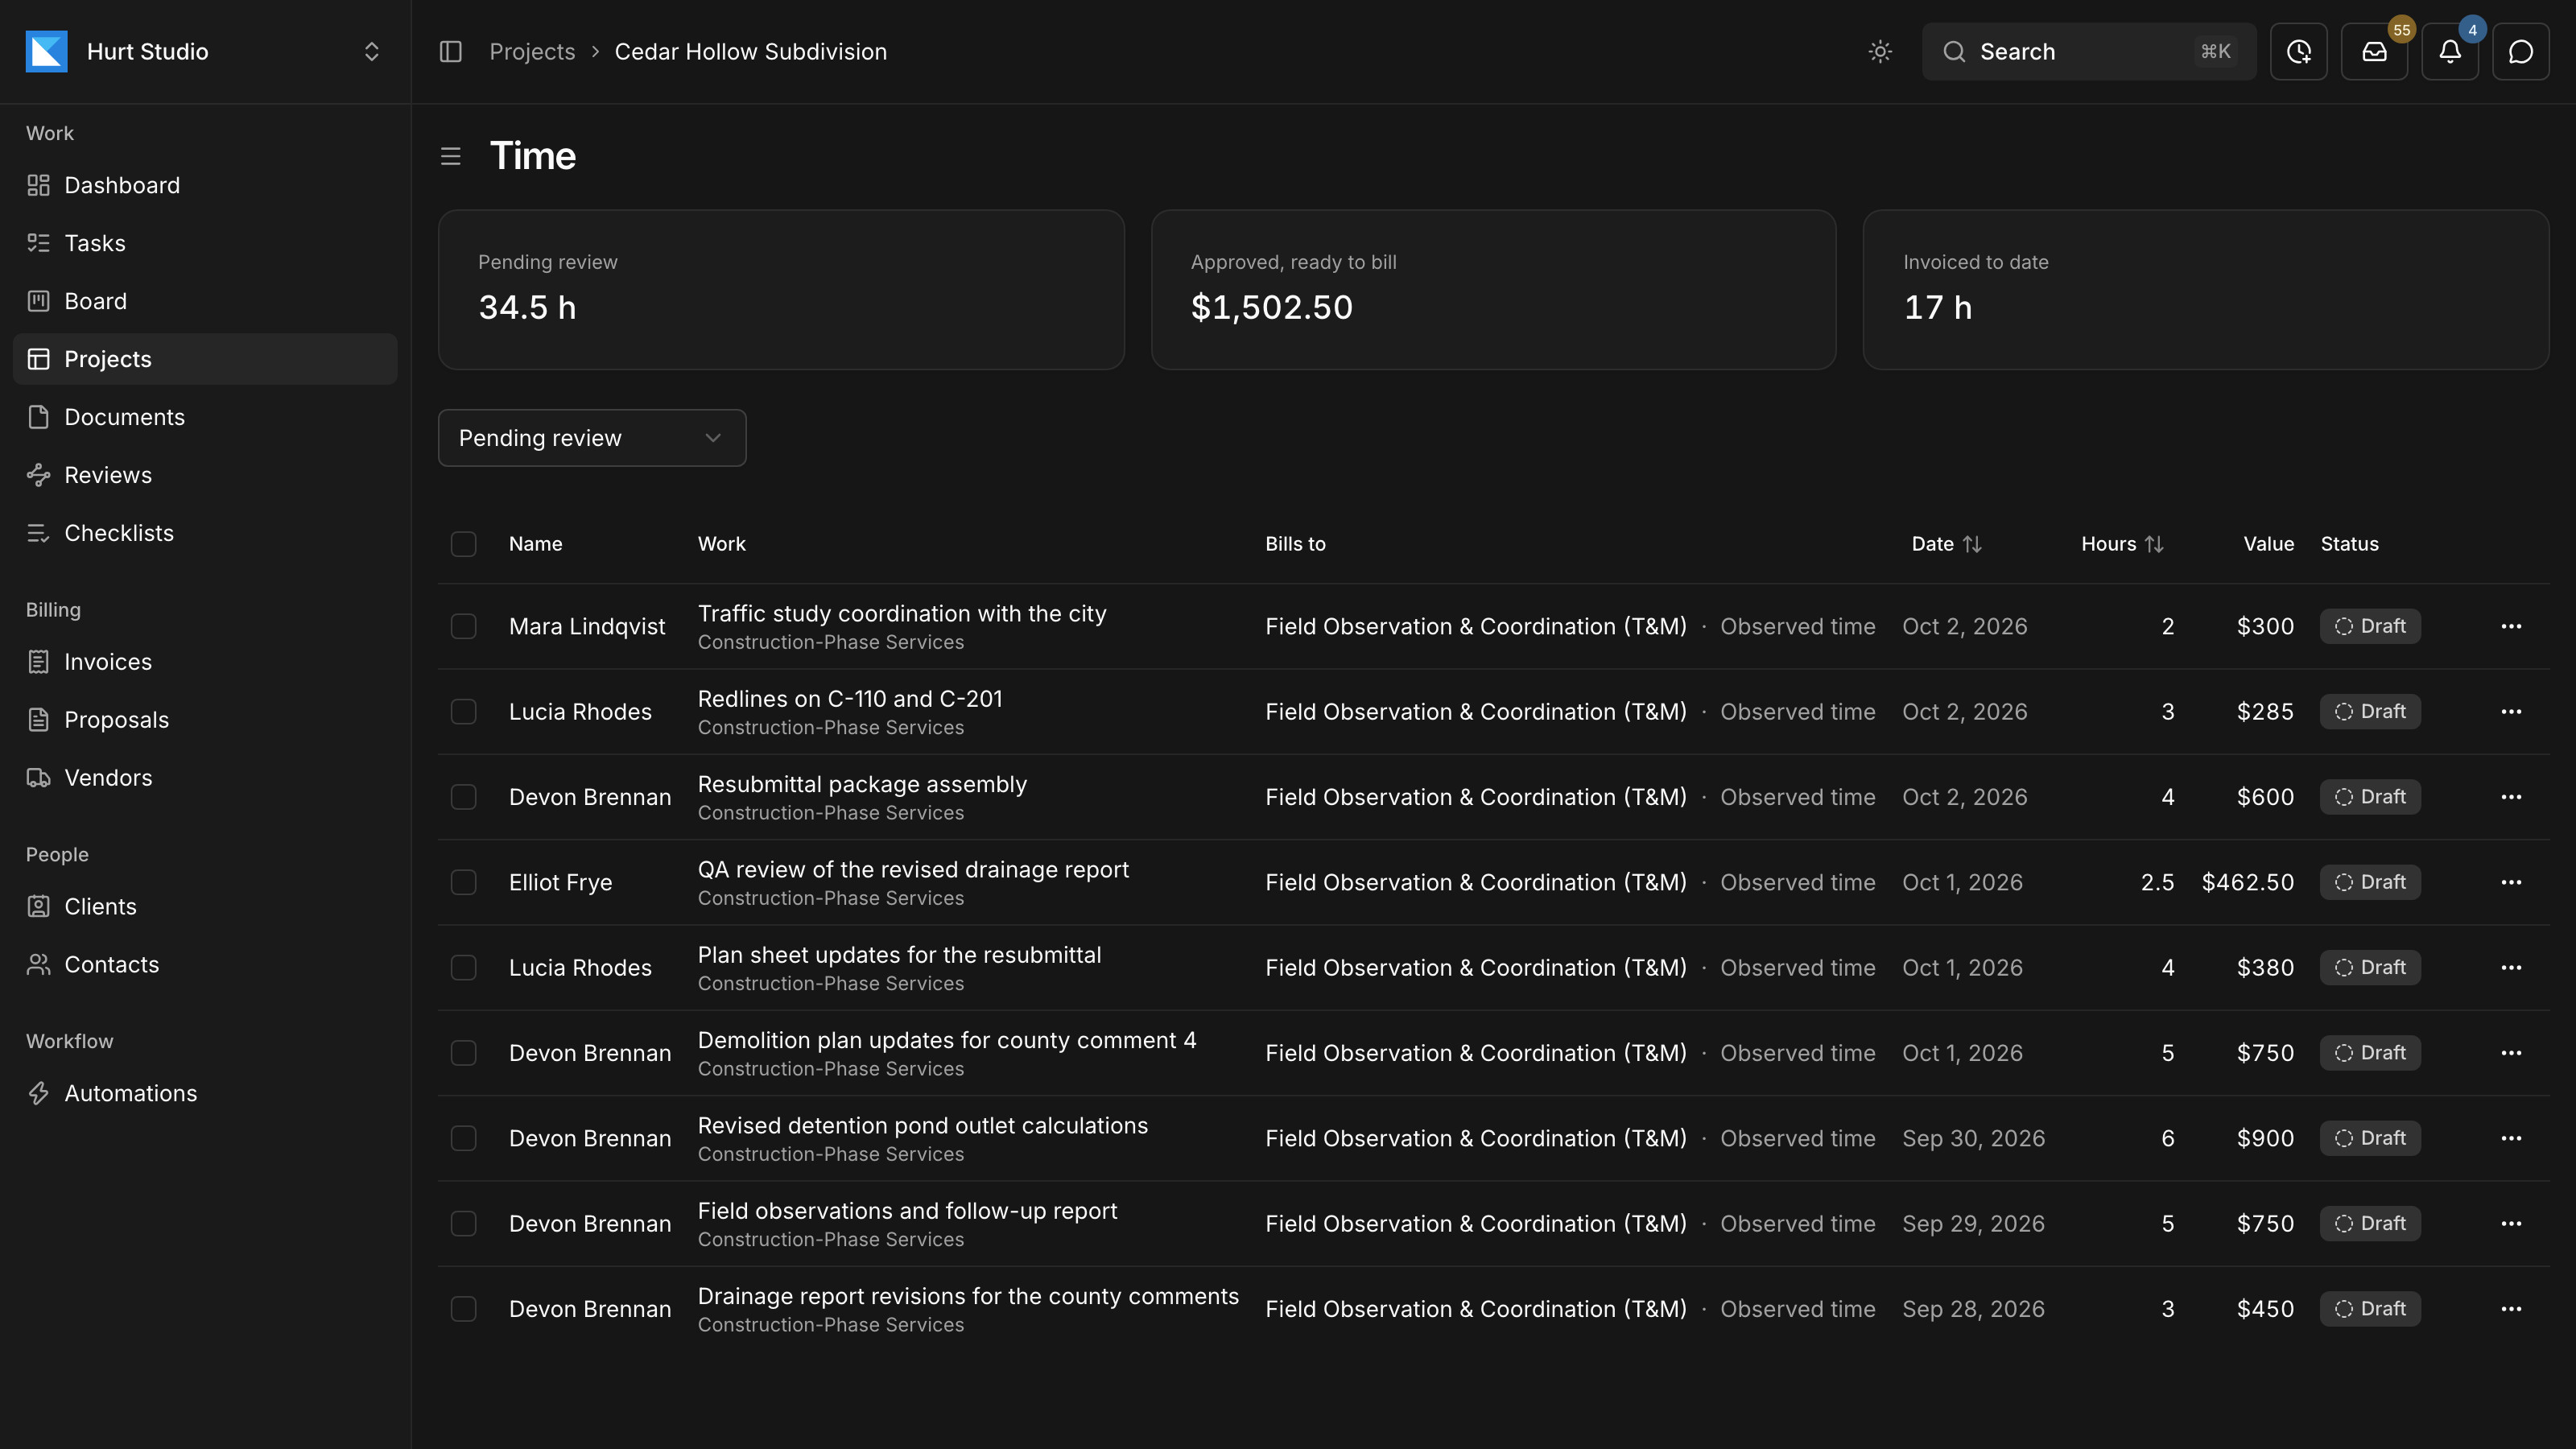This screenshot has height=1449, width=2576.
Task: Select all time entries checkbox
Action: (463, 544)
